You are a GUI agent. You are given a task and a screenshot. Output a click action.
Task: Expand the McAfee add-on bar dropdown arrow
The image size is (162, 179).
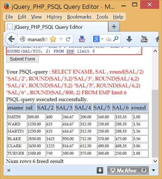coord(153,170)
